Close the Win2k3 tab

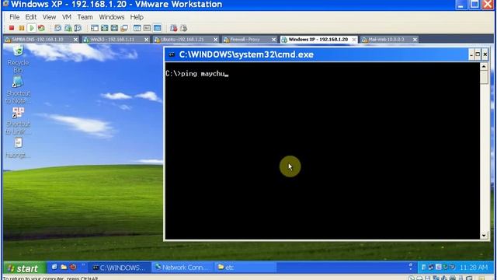pyautogui.click(x=147, y=40)
